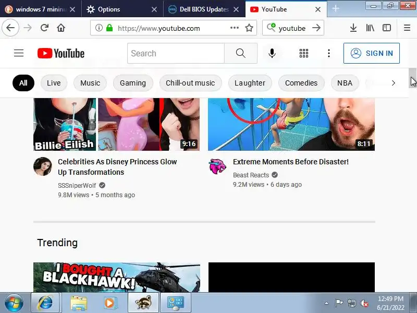
Task: Click the Trending section heading
Action: pyautogui.click(x=57, y=243)
